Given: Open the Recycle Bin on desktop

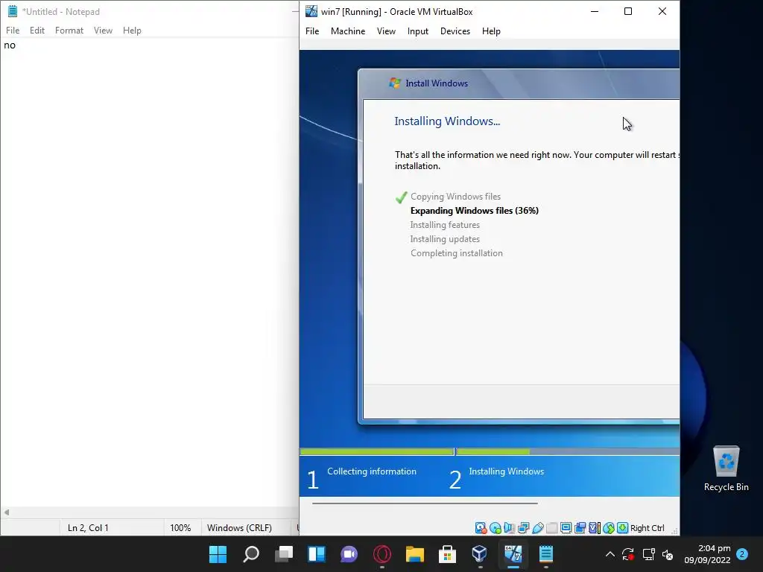Looking at the screenshot, I should [726, 468].
